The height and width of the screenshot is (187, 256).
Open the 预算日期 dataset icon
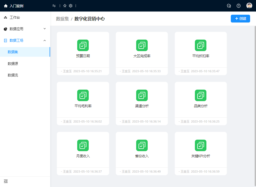83,45
